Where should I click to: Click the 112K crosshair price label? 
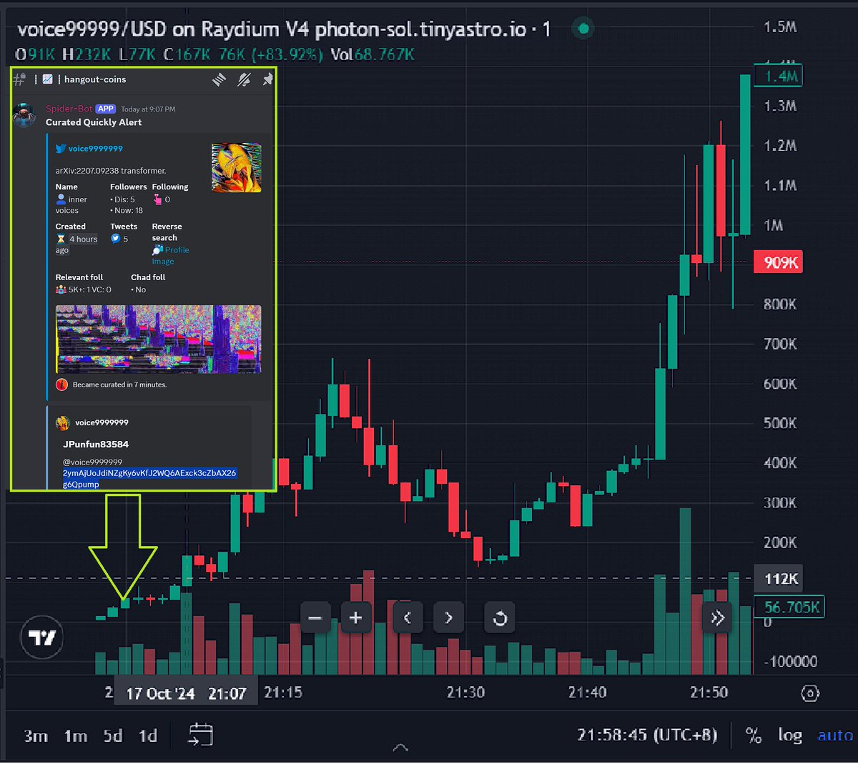pos(780,579)
